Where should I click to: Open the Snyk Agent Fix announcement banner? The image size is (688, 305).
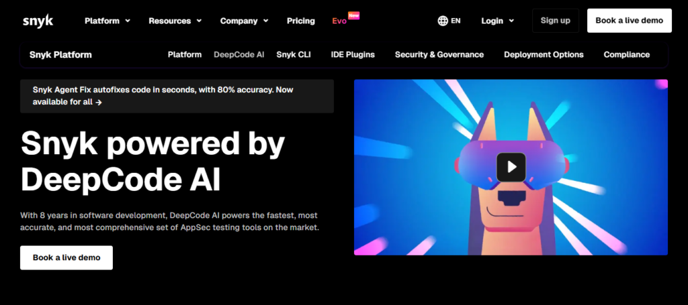point(177,97)
